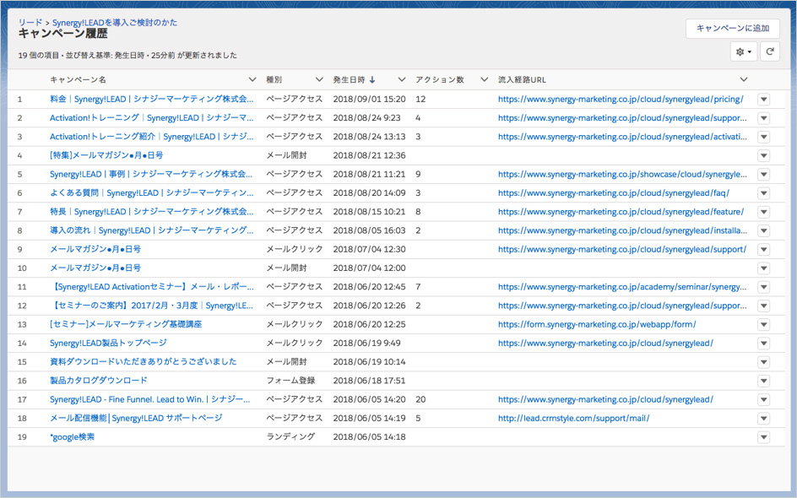Follow the synergylead/pricing/ URL
This screenshot has height=498, width=797.
click(x=621, y=99)
